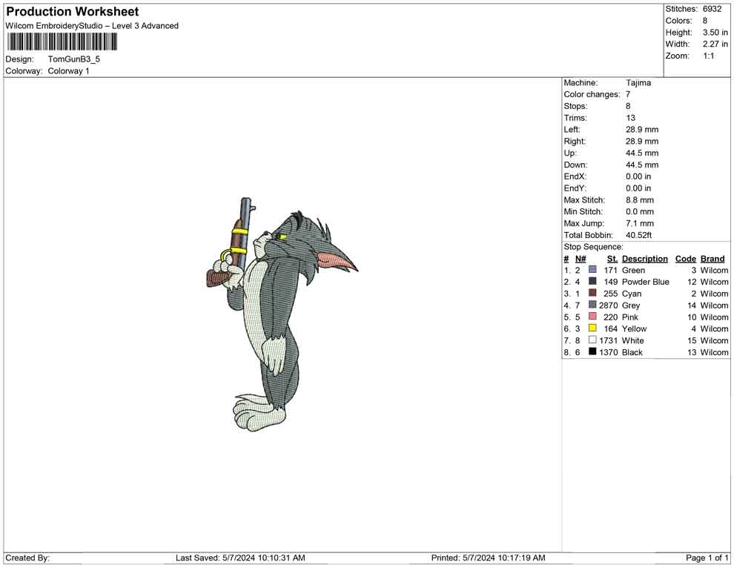The image size is (734, 565).
Task: Click the Stitches value '6932'
Action: pyautogui.click(x=712, y=9)
